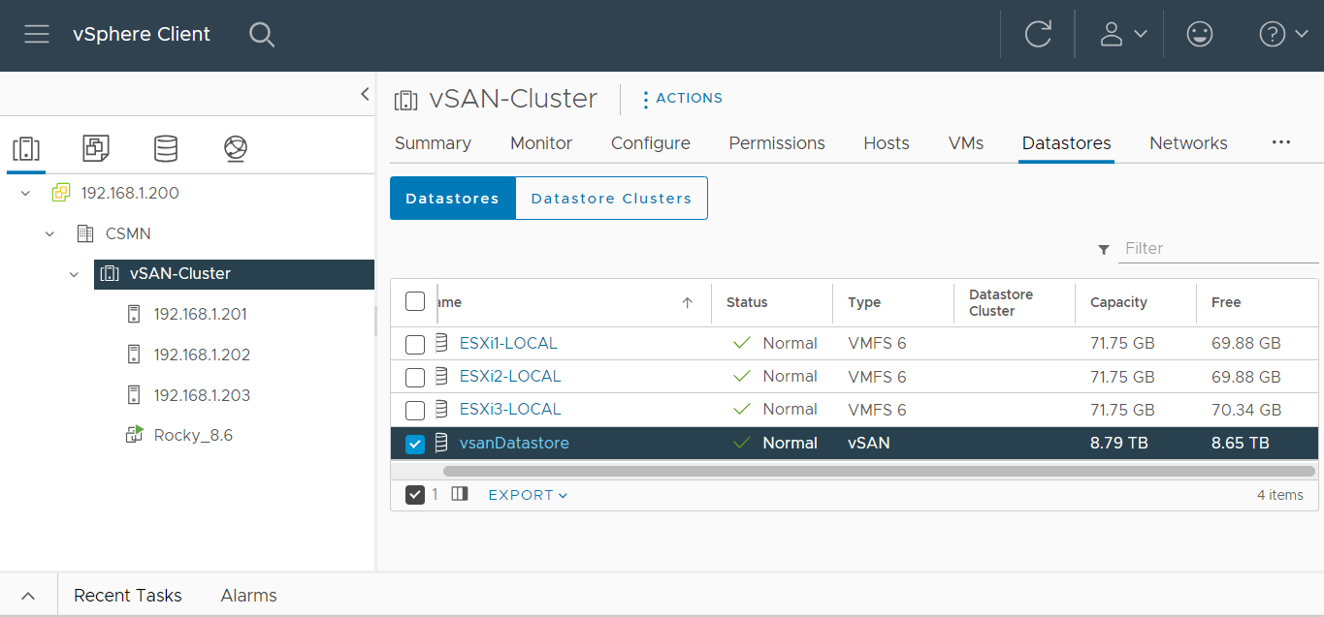Open the ESXi2-LOCAL datastore link

tap(510, 376)
